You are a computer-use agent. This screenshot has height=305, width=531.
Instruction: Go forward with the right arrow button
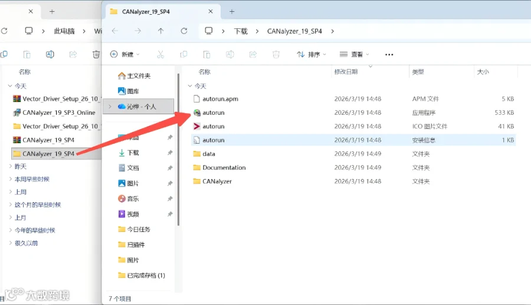pos(137,31)
